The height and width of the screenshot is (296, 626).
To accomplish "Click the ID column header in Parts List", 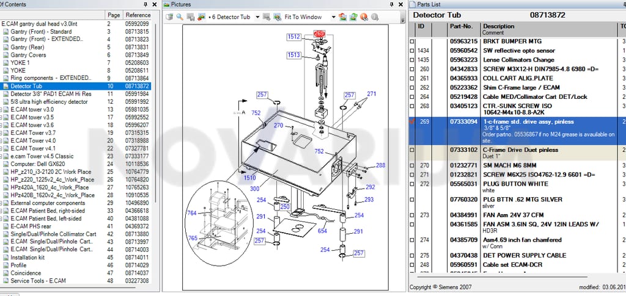I will coord(424,29).
